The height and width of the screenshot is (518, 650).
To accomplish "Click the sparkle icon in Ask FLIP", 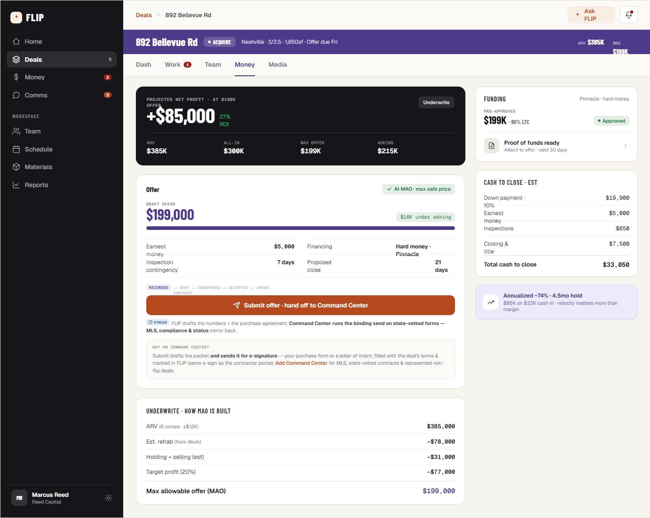I will pos(577,15).
